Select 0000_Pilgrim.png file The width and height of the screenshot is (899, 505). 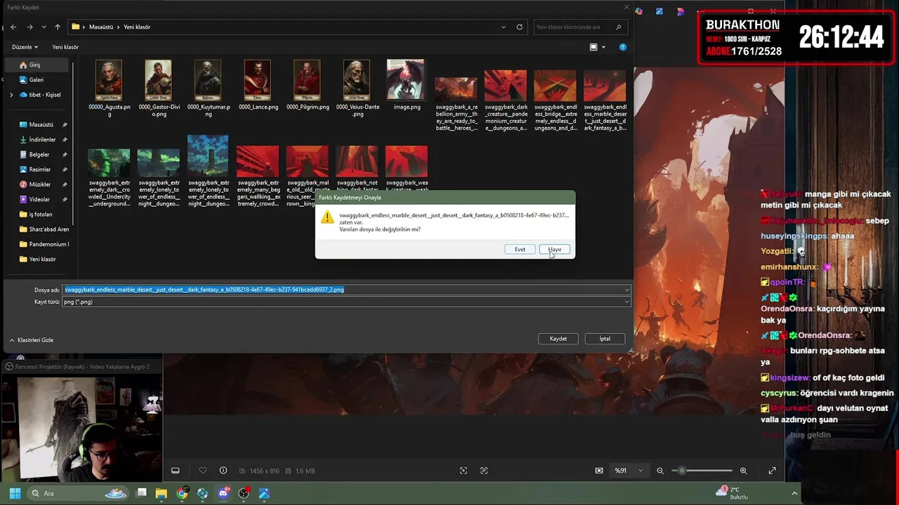coord(308,85)
